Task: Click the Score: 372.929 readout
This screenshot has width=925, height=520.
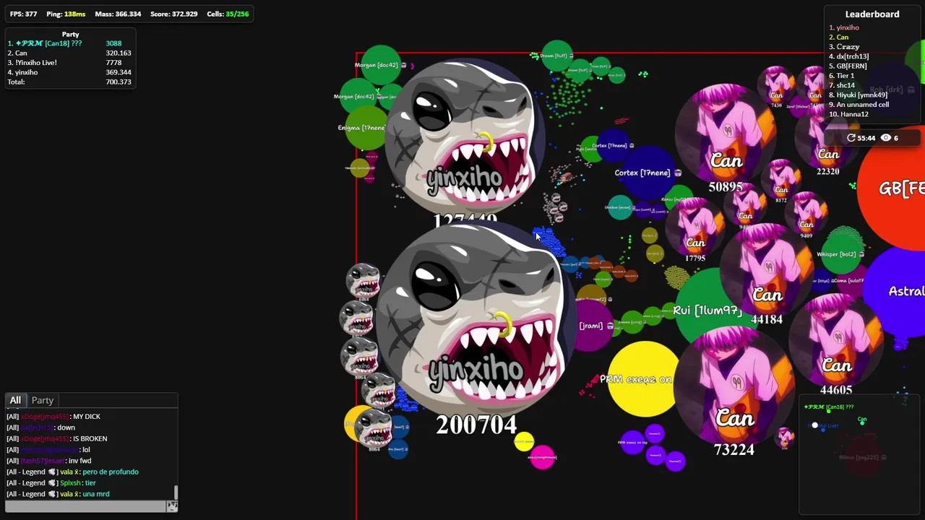Action: coord(174,14)
